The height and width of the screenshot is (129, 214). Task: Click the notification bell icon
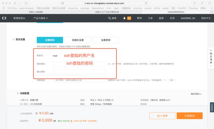pyautogui.click(x=124, y=18)
